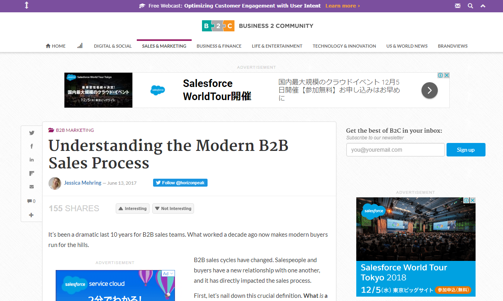Image resolution: width=503 pixels, height=301 pixels.
Task: Open AdChoices info icon on sidebar ad
Action: tap(466, 201)
